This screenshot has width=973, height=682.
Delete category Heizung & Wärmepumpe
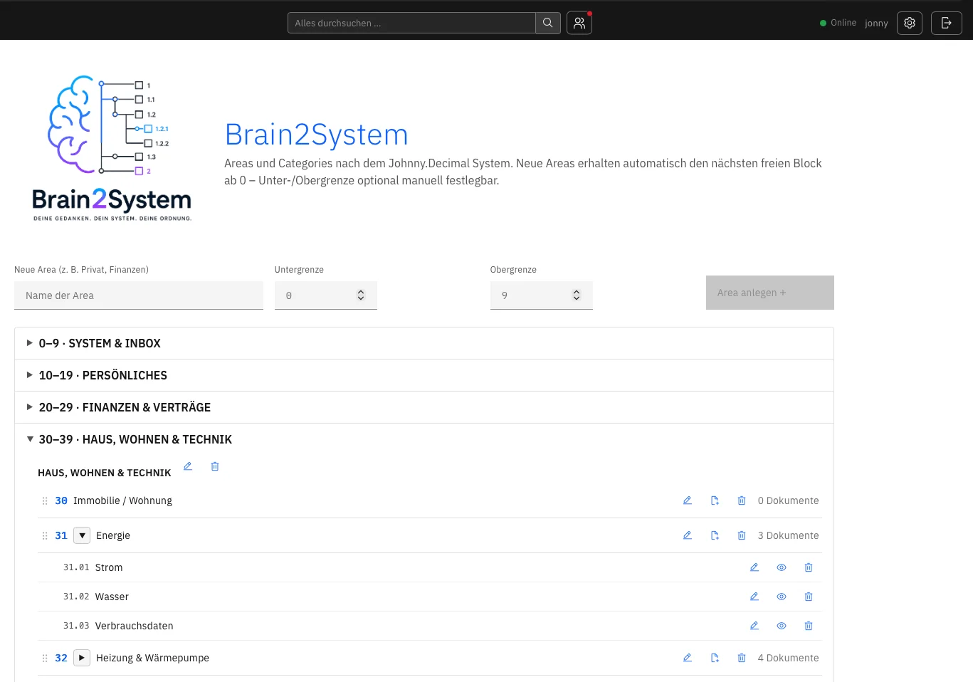click(x=742, y=658)
